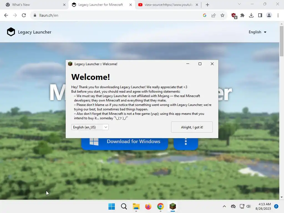The width and height of the screenshot is (284, 213).
Task: Go back using the browser back arrow
Action: pyautogui.click(x=6, y=16)
